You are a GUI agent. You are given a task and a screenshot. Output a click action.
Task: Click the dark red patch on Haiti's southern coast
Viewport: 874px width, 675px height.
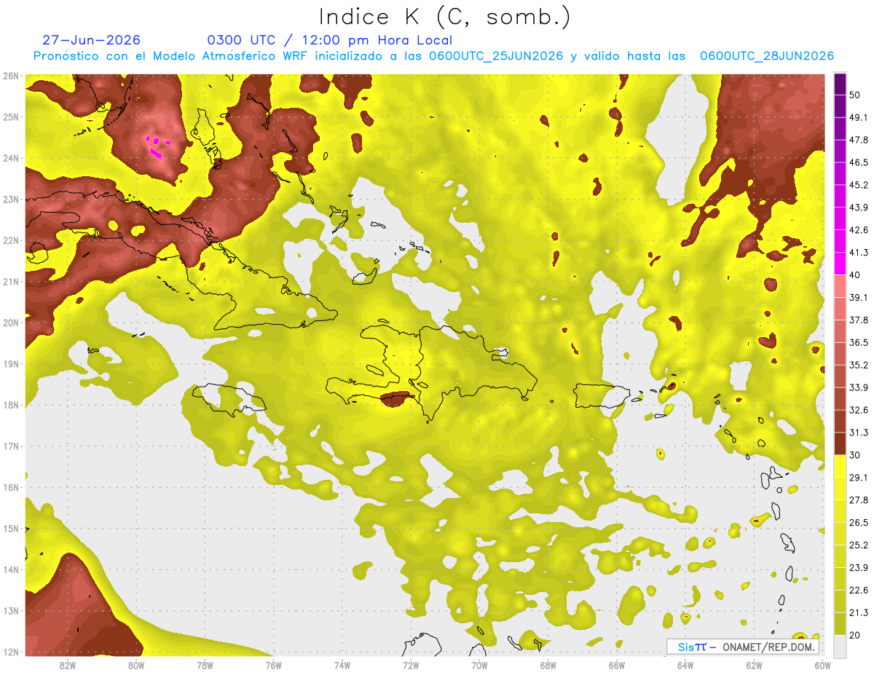pos(397,399)
